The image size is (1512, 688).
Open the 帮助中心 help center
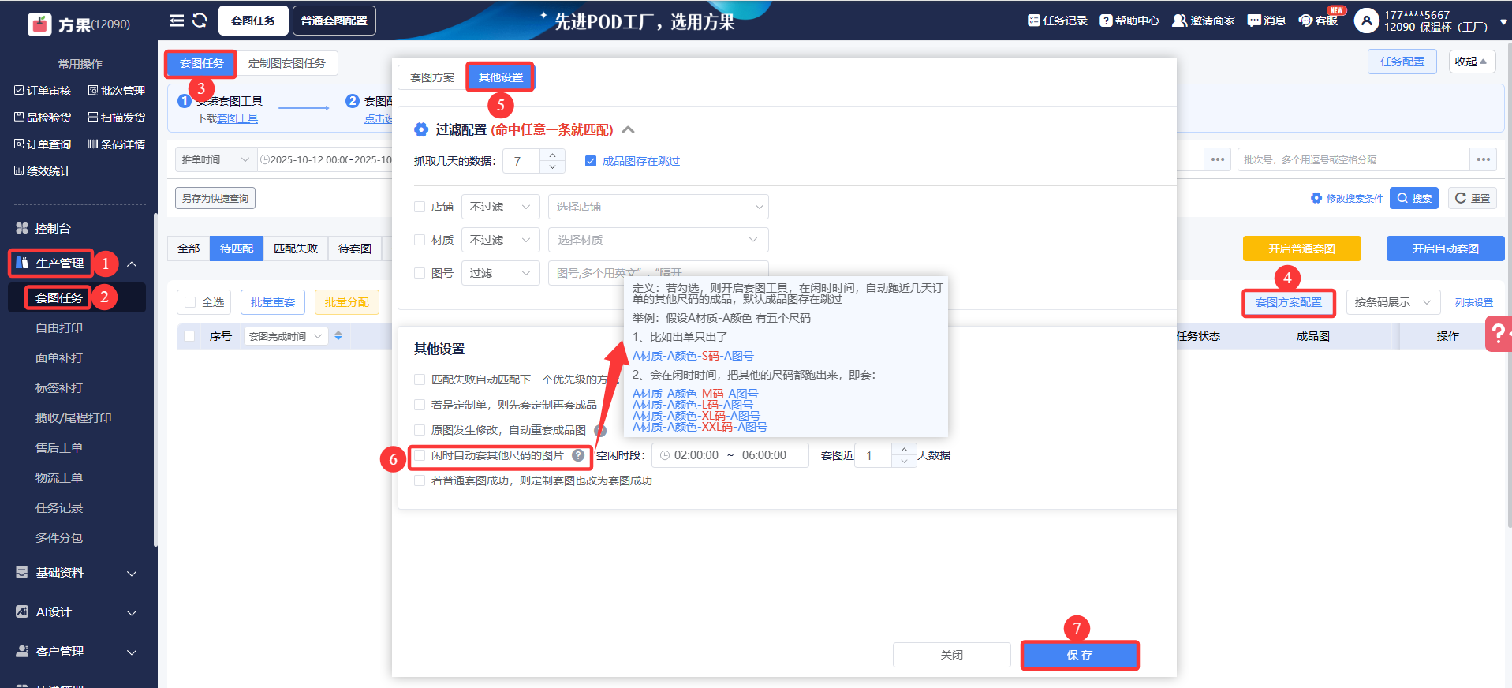pyautogui.click(x=1129, y=21)
